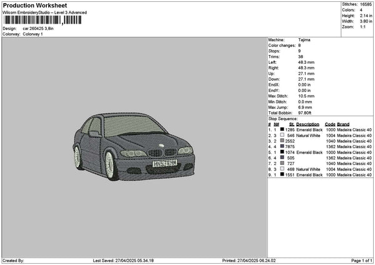Select the white swatch in stop 8
375x265 pixels.
coord(282,169)
